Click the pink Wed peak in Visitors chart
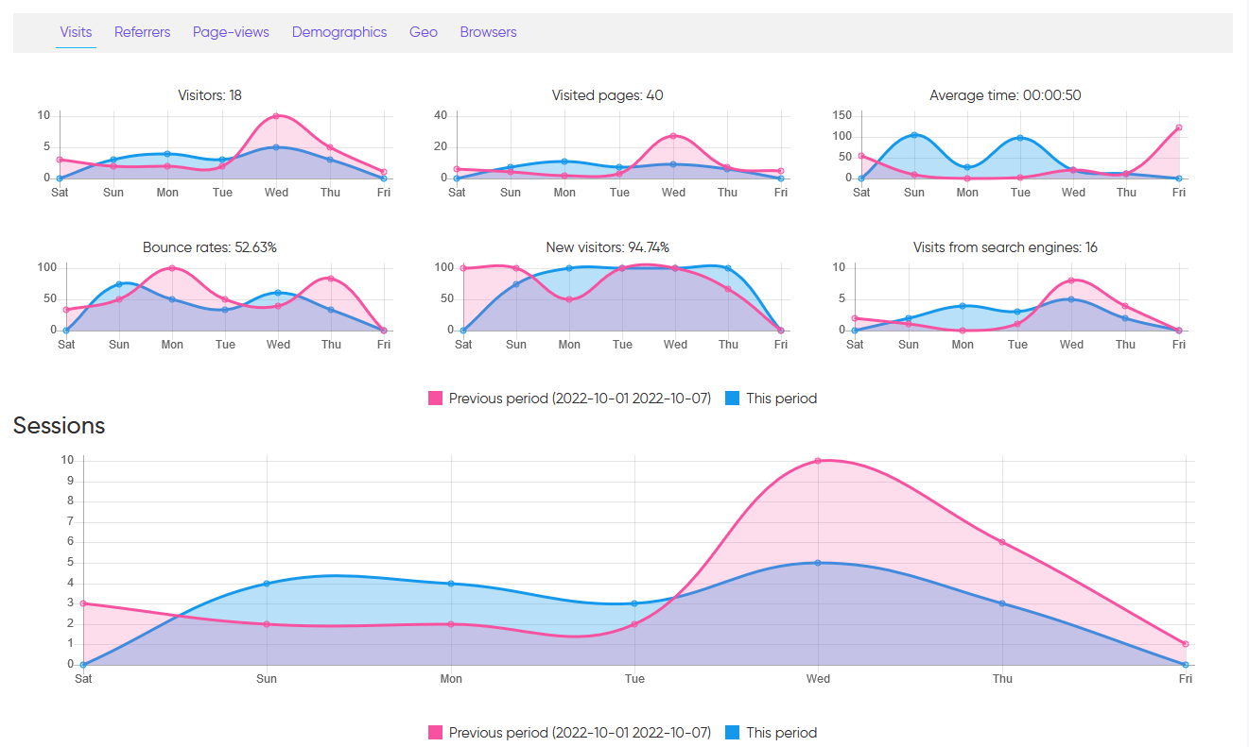 coord(276,116)
